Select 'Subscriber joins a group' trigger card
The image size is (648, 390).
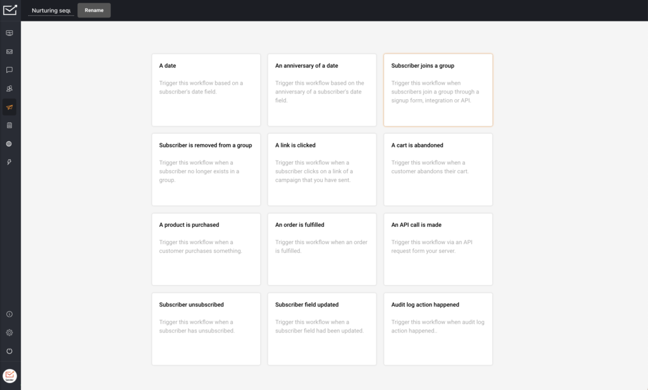(438, 90)
